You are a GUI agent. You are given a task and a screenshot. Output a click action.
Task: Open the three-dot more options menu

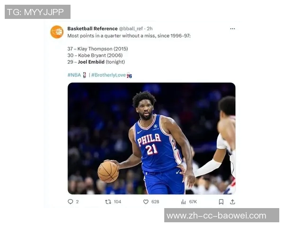click(x=232, y=29)
